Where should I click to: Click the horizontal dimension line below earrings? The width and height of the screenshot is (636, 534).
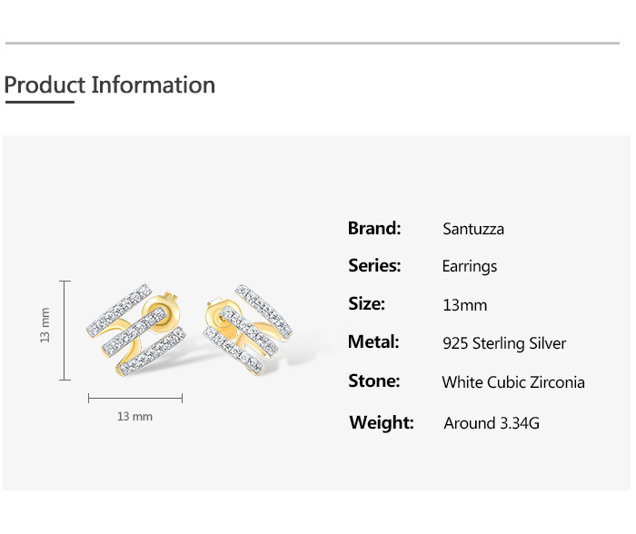pyautogui.click(x=135, y=398)
